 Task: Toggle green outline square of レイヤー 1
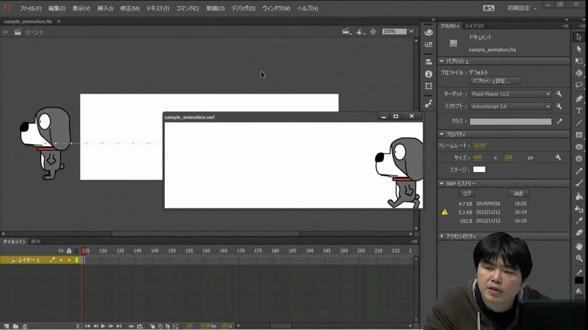tap(77, 260)
